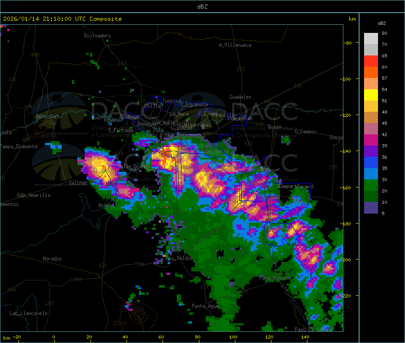Click the 2026/01/14 21:10:00 UTC Composite timestamp

tap(62, 19)
